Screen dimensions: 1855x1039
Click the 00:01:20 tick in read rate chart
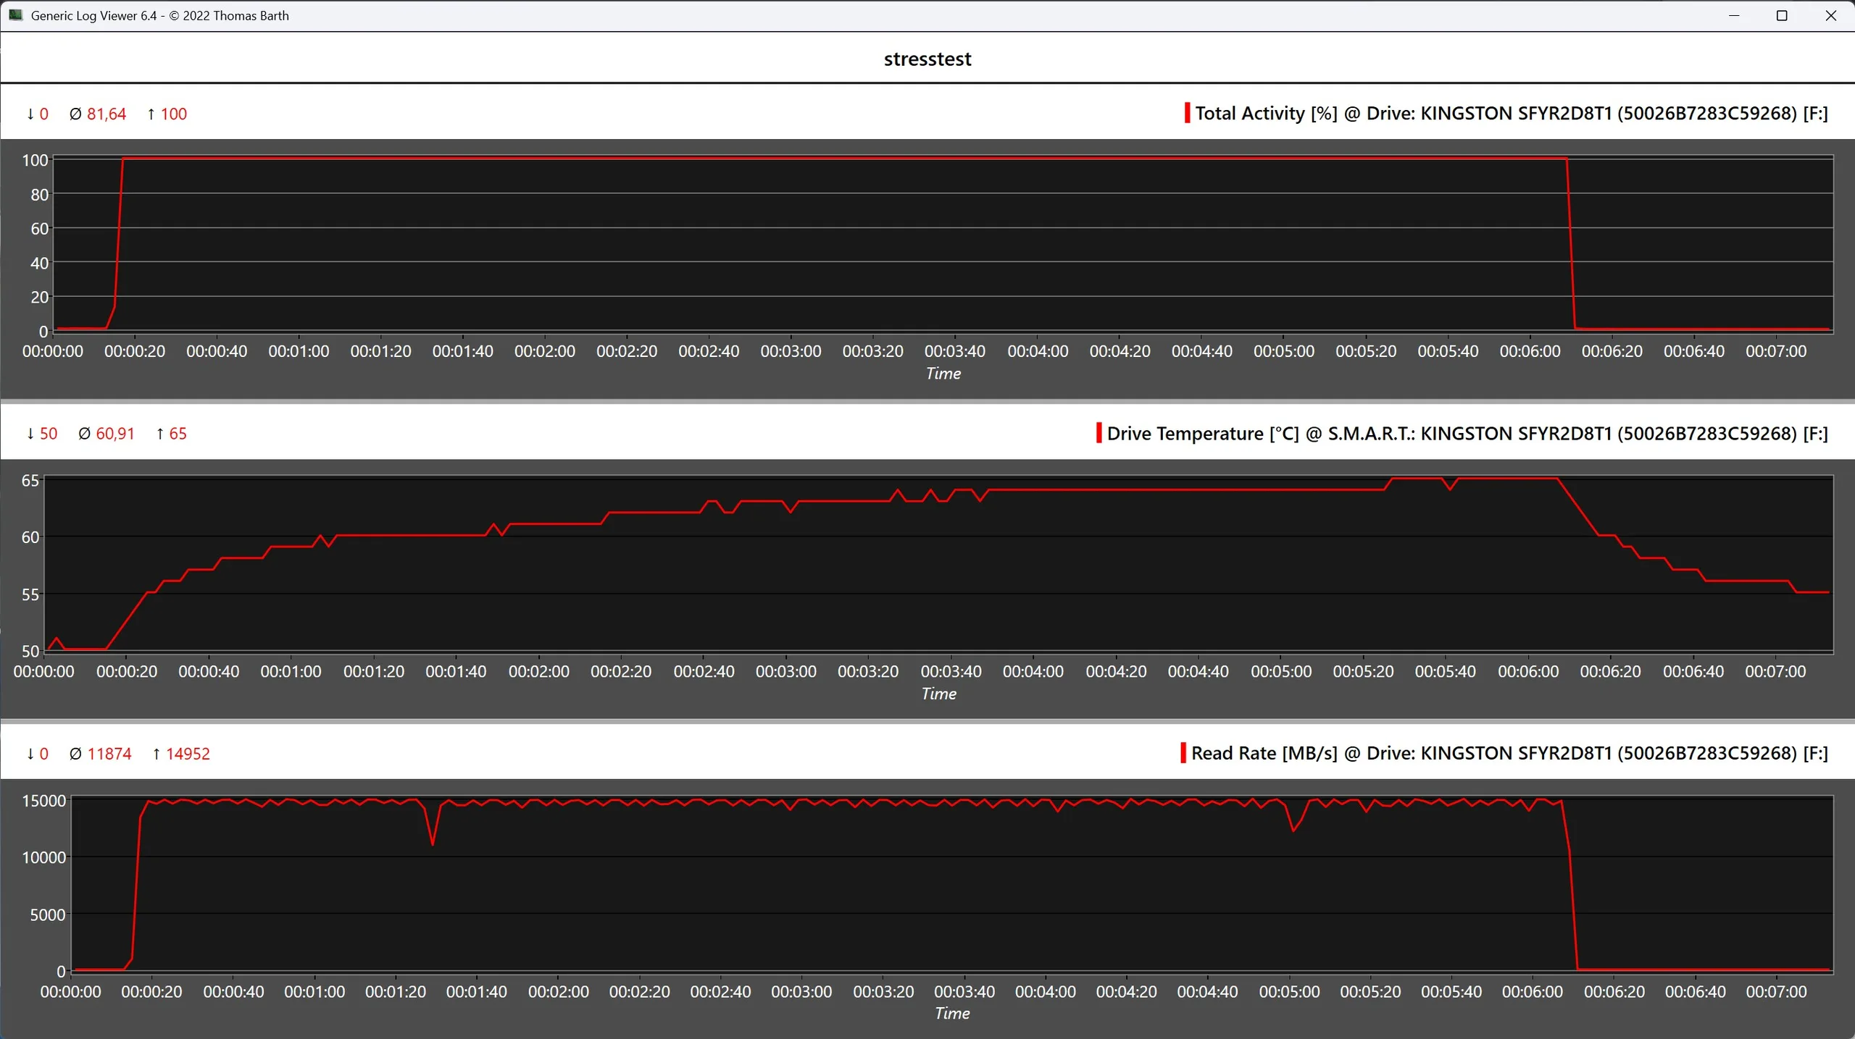pyautogui.click(x=396, y=991)
